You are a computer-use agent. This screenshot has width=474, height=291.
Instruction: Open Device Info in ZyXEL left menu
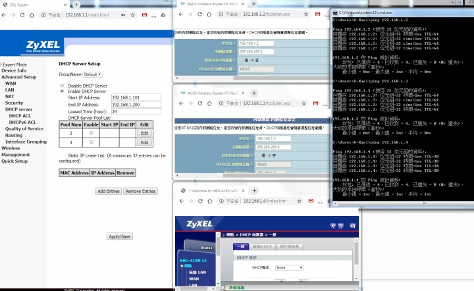(14, 70)
